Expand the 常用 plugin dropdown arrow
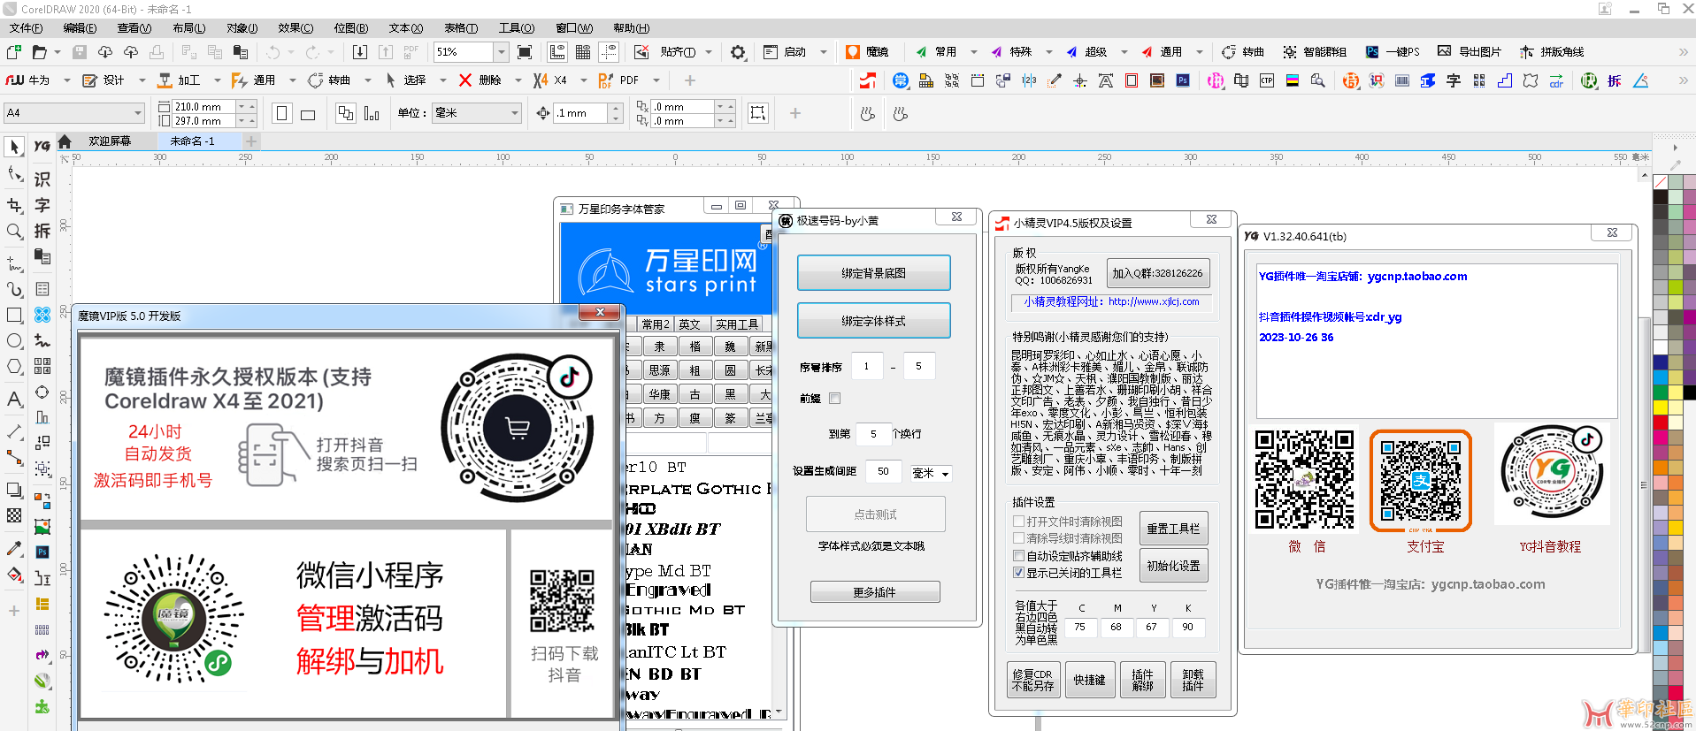 [x=973, y=52]
